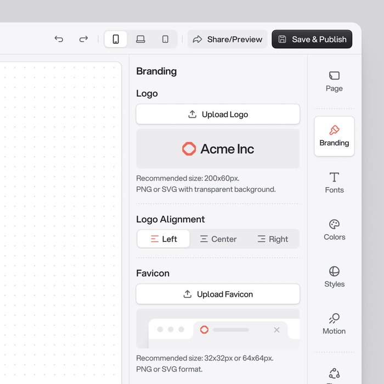Switch to mobile phone preview
This screenshot has width=384, height=384.
[116, 39]
